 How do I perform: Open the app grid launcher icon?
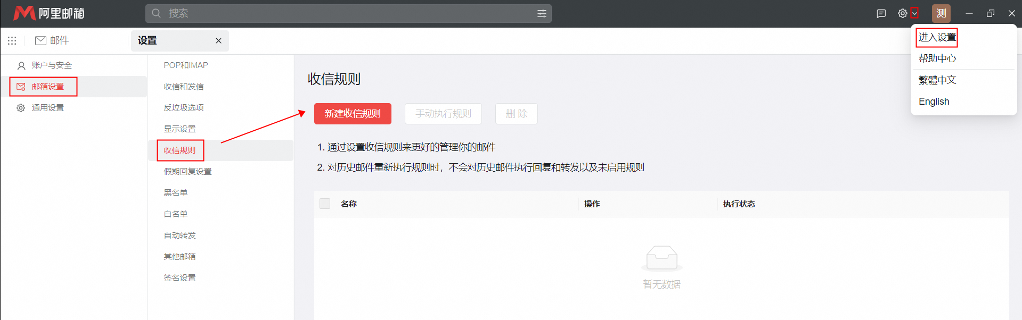point(12,41)
